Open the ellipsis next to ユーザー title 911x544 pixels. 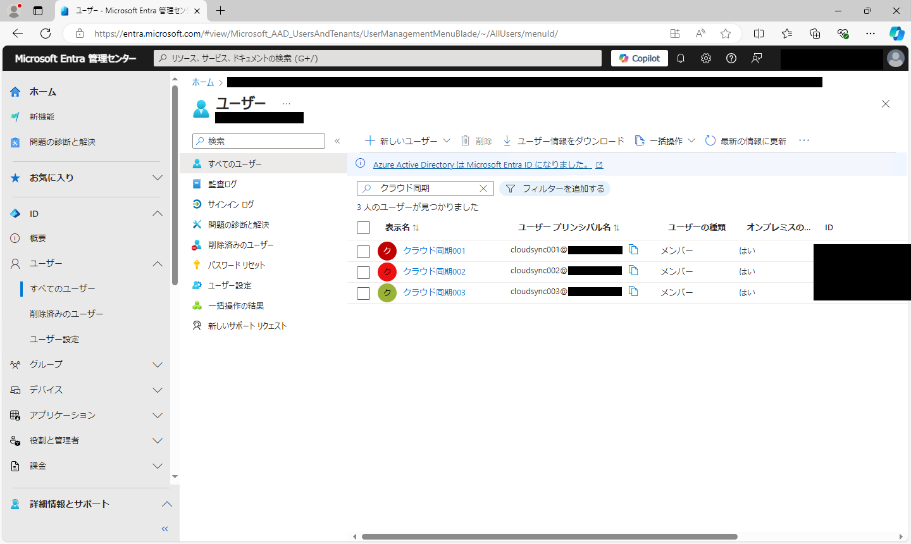(287, 103)
